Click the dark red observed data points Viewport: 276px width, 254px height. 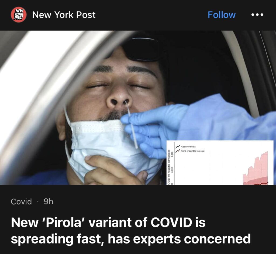(261, 184)
